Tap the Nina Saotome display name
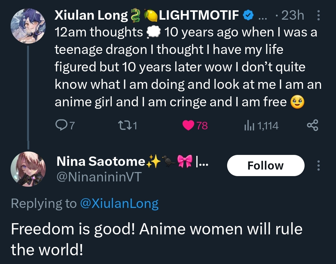This screenshot has height=264, width=336. (100, 161)
